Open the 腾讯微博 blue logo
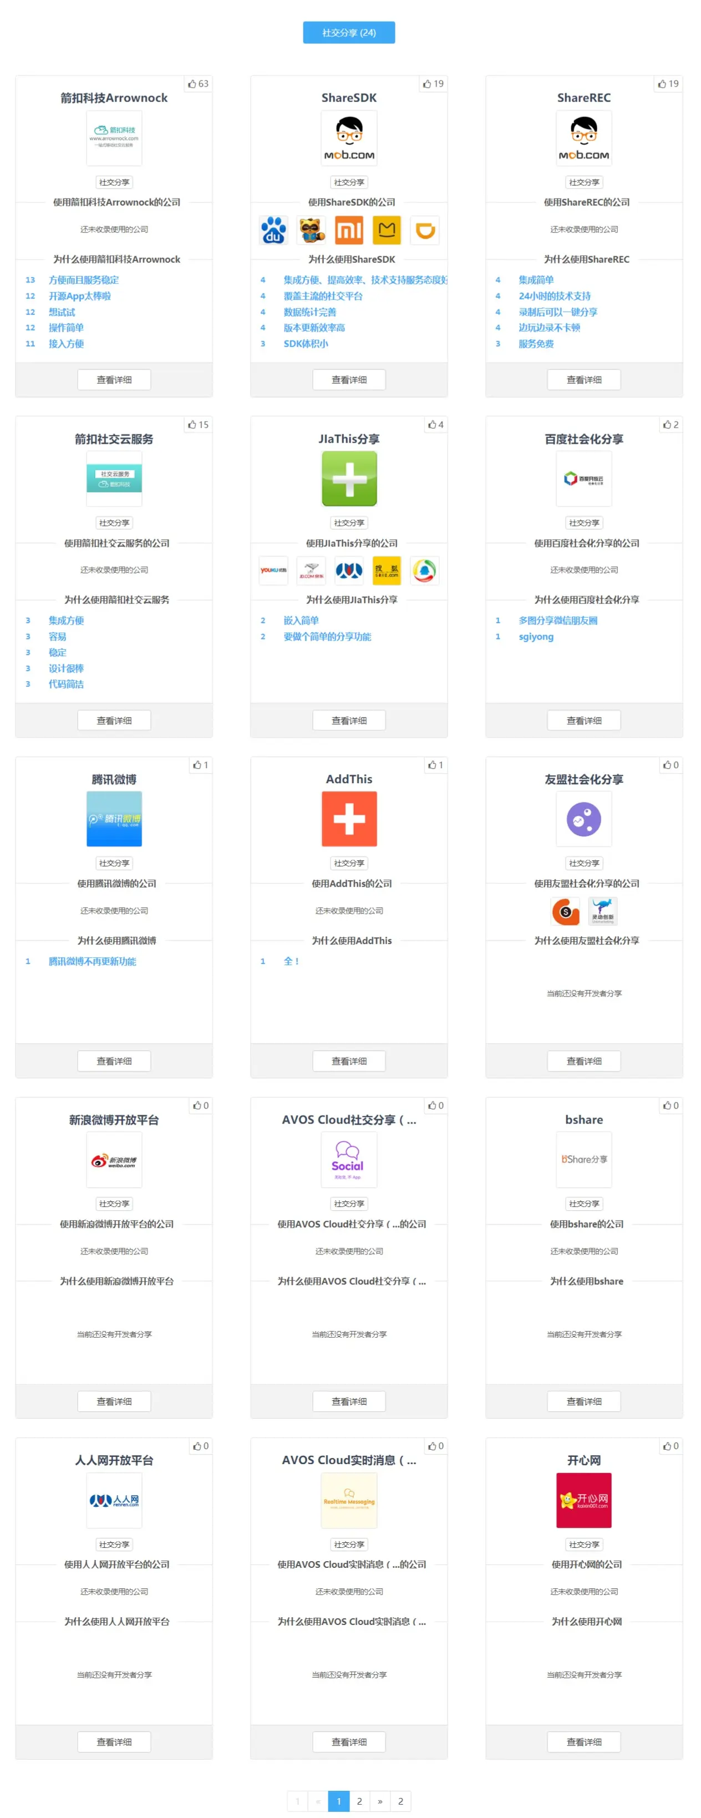 tap(114, 819)
